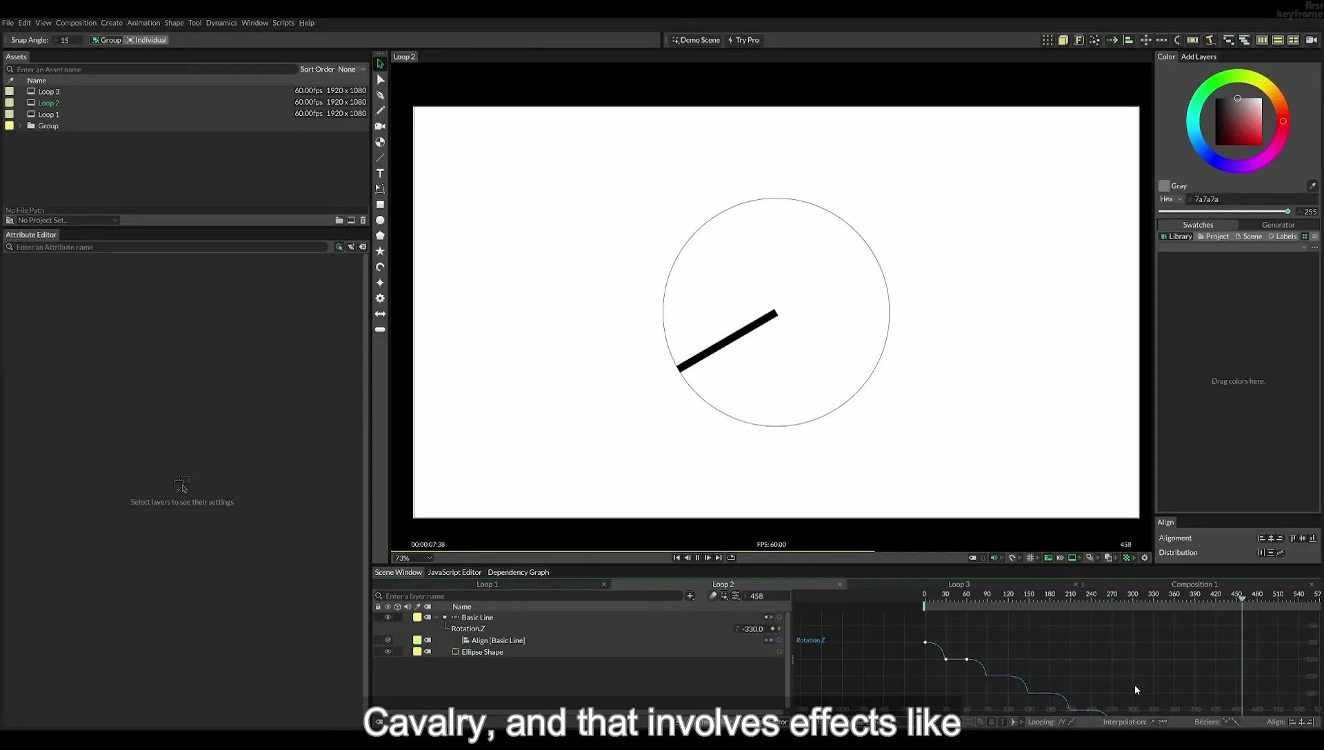Toggle Individual snapping mode

click(x=147, y=40)
